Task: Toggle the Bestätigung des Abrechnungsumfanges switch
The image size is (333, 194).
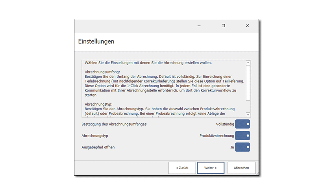Action: pos(242,124)
